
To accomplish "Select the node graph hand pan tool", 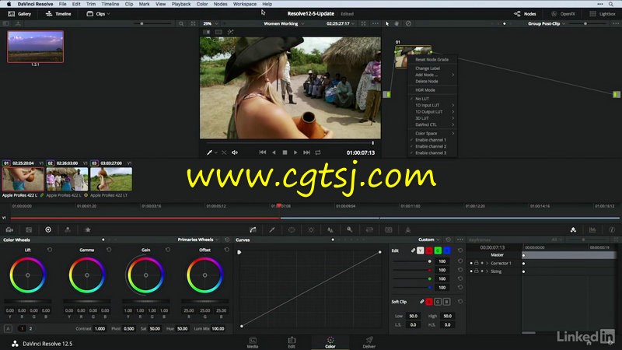I will [x=397, y=24].
